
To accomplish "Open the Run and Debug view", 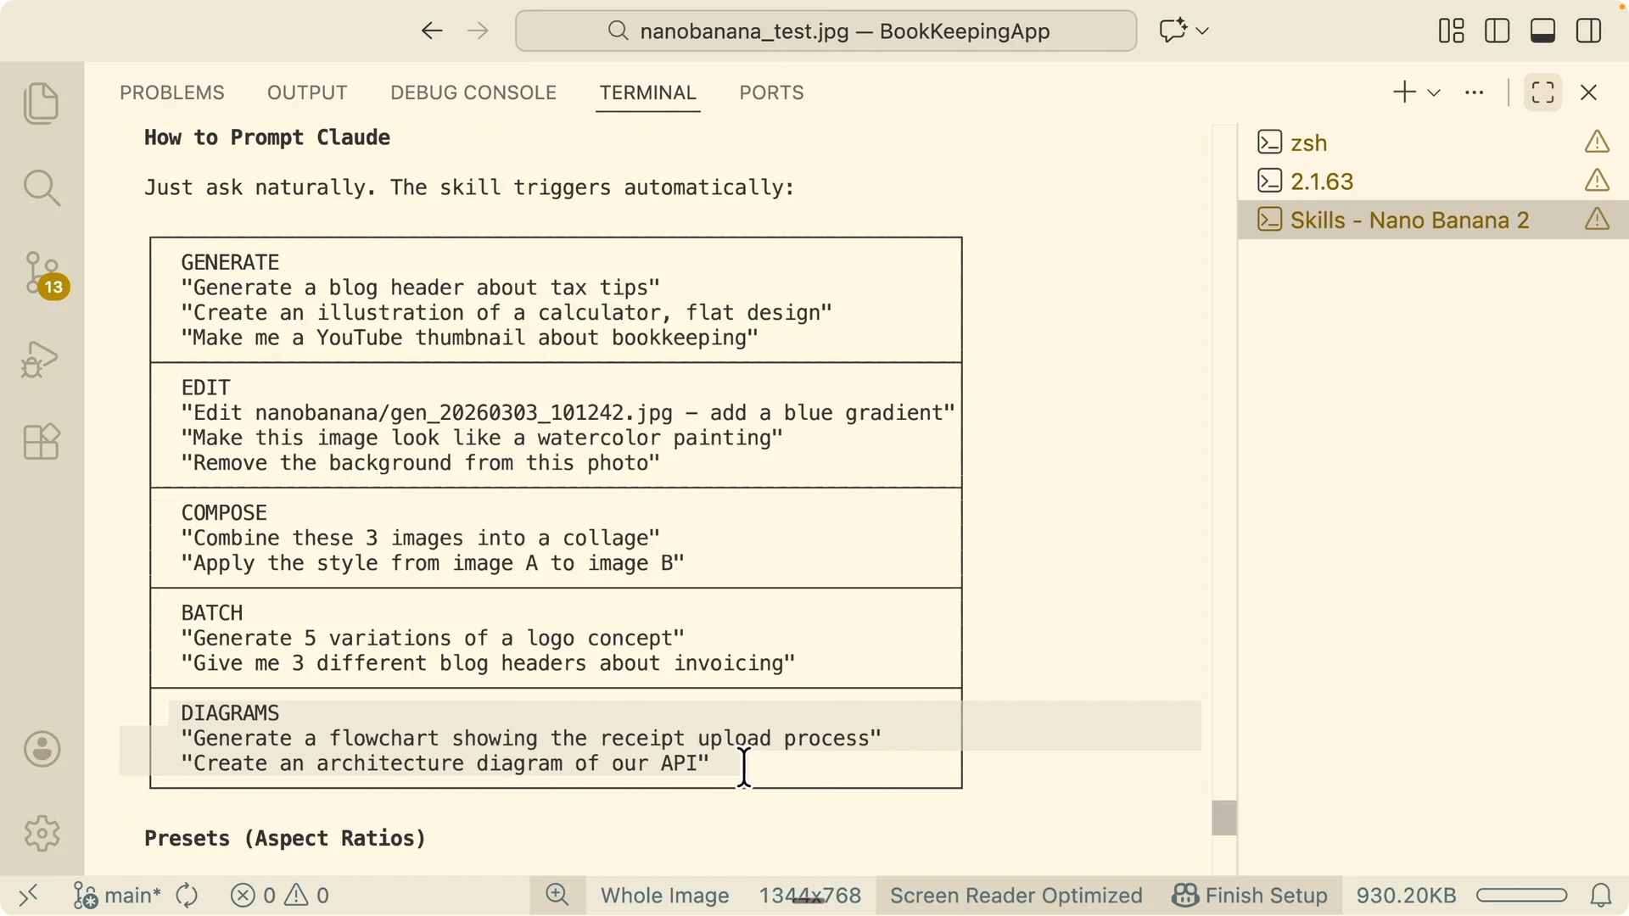I will (x=41, y=359).
